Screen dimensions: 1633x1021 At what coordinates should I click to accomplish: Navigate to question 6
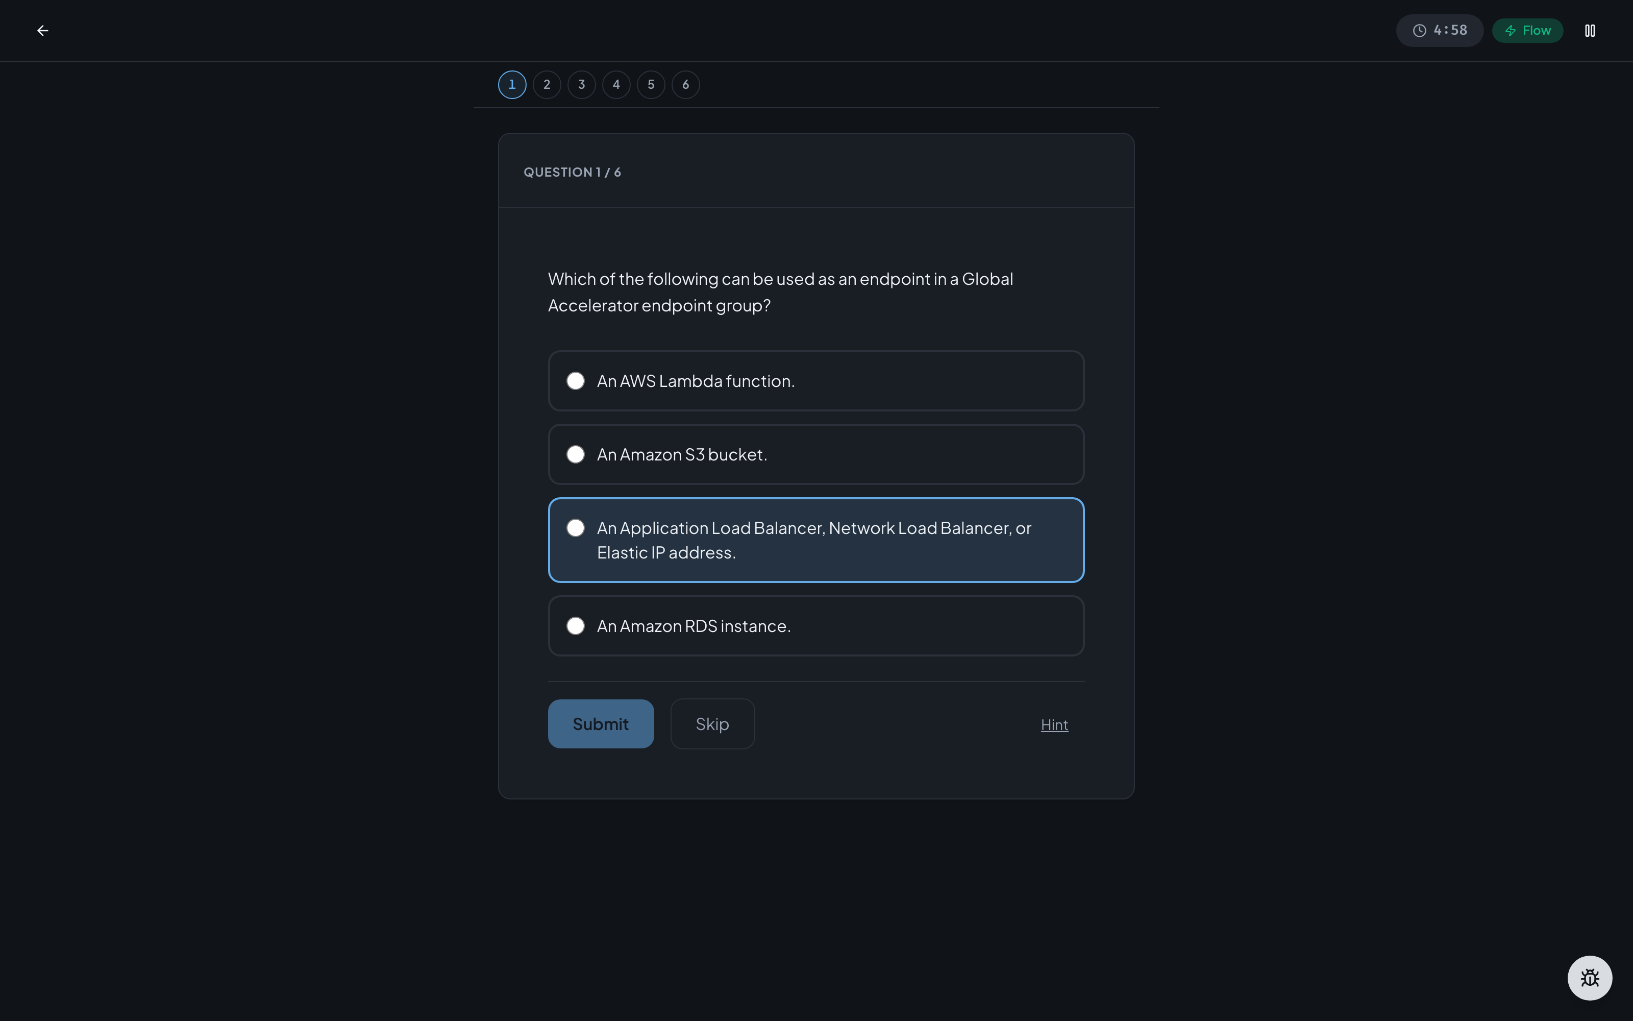coord(685,84)
